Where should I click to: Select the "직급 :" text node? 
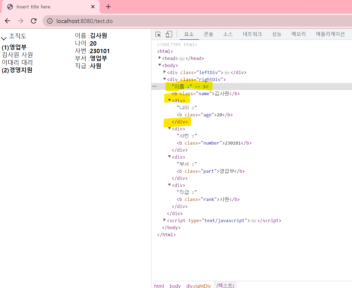pos(187,192)
